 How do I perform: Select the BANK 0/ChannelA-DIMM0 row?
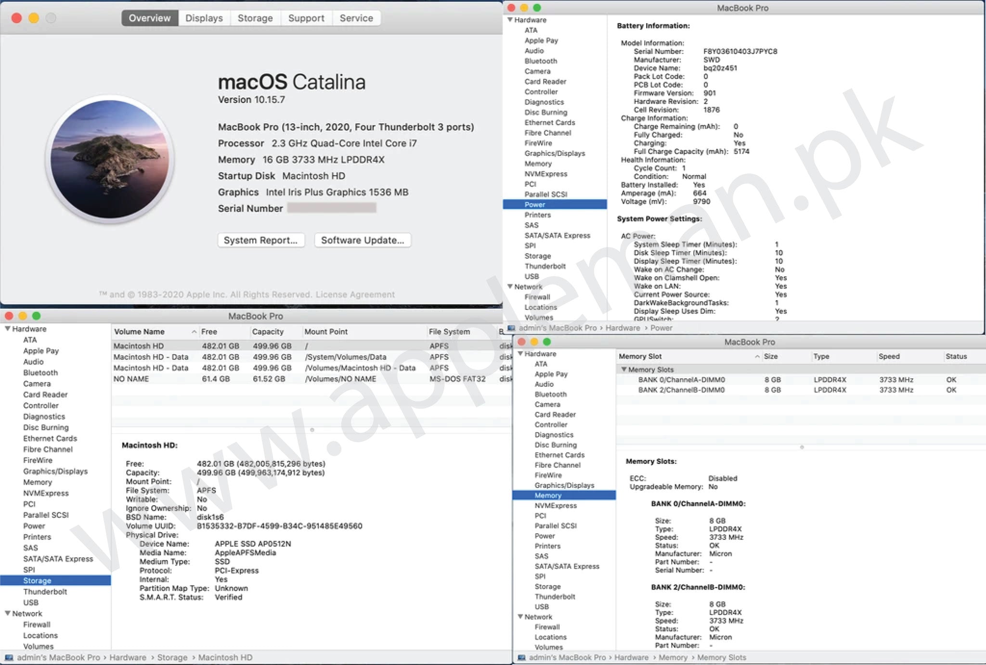(x=801, y=380)
